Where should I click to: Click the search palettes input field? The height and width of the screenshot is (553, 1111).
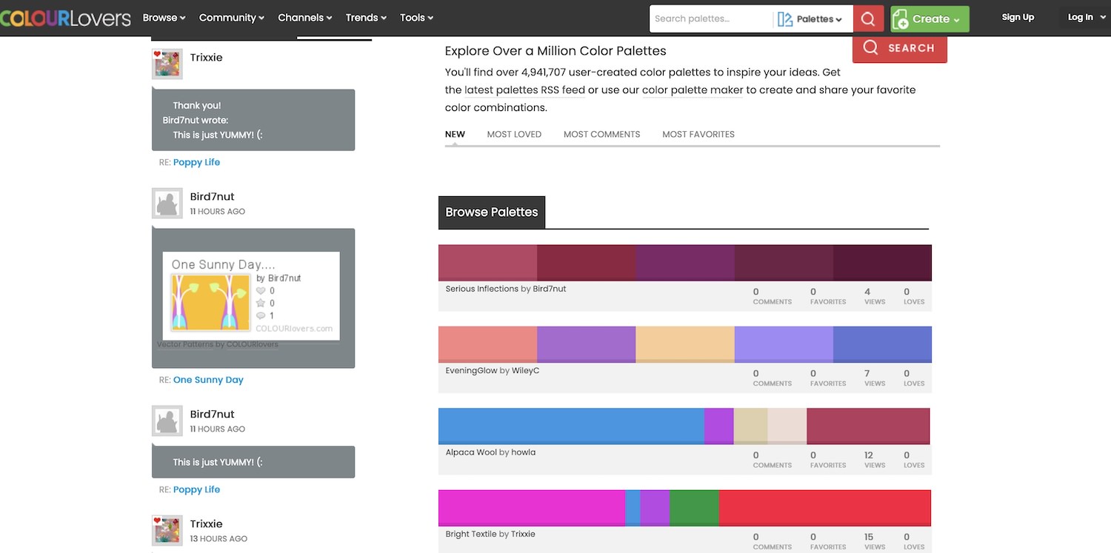pyautogui.click(x=711, y=19)
